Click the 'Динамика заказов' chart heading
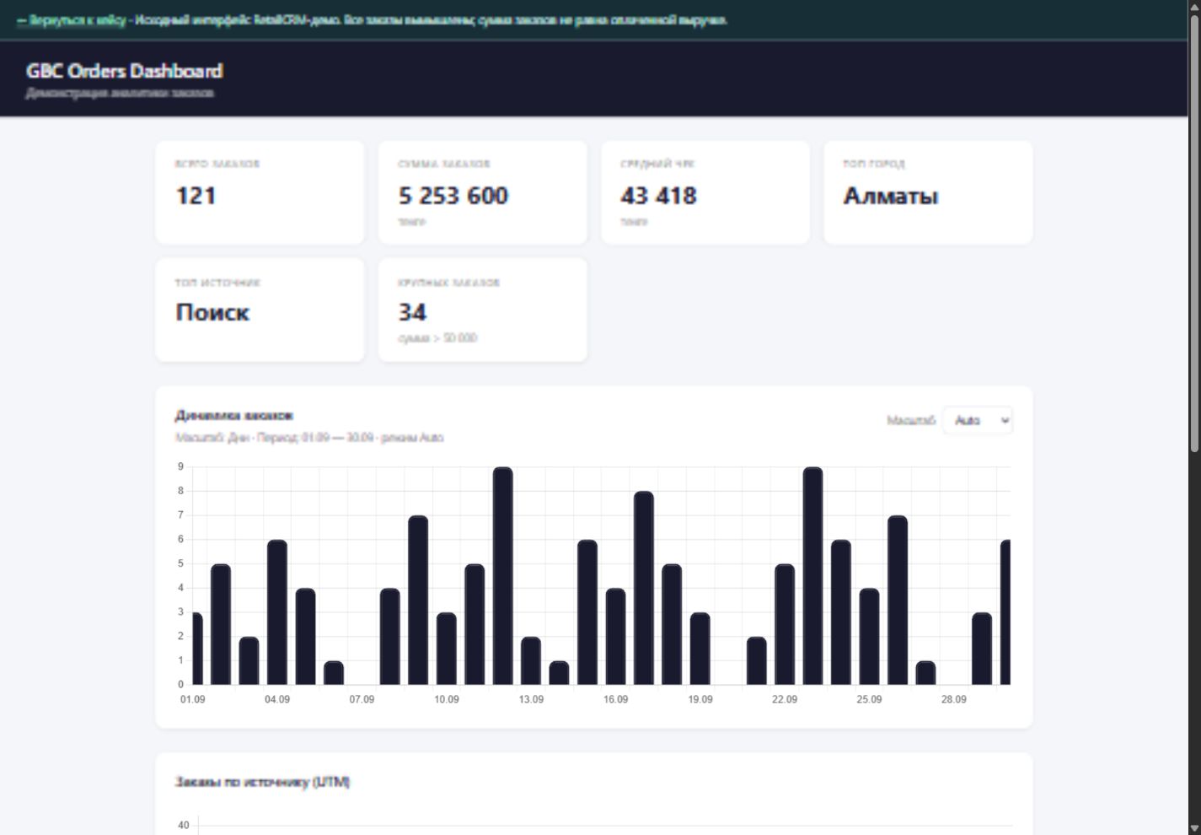Viewport: 1201px width, 835px height. click(x=233, y=415)
